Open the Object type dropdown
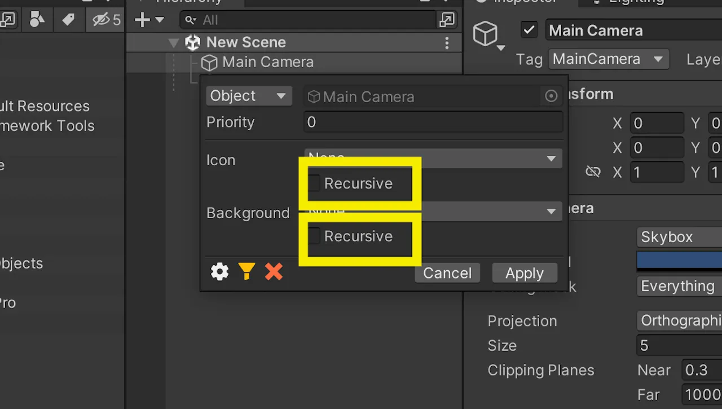Screen dimensions: 722x409 coord(249,96)
